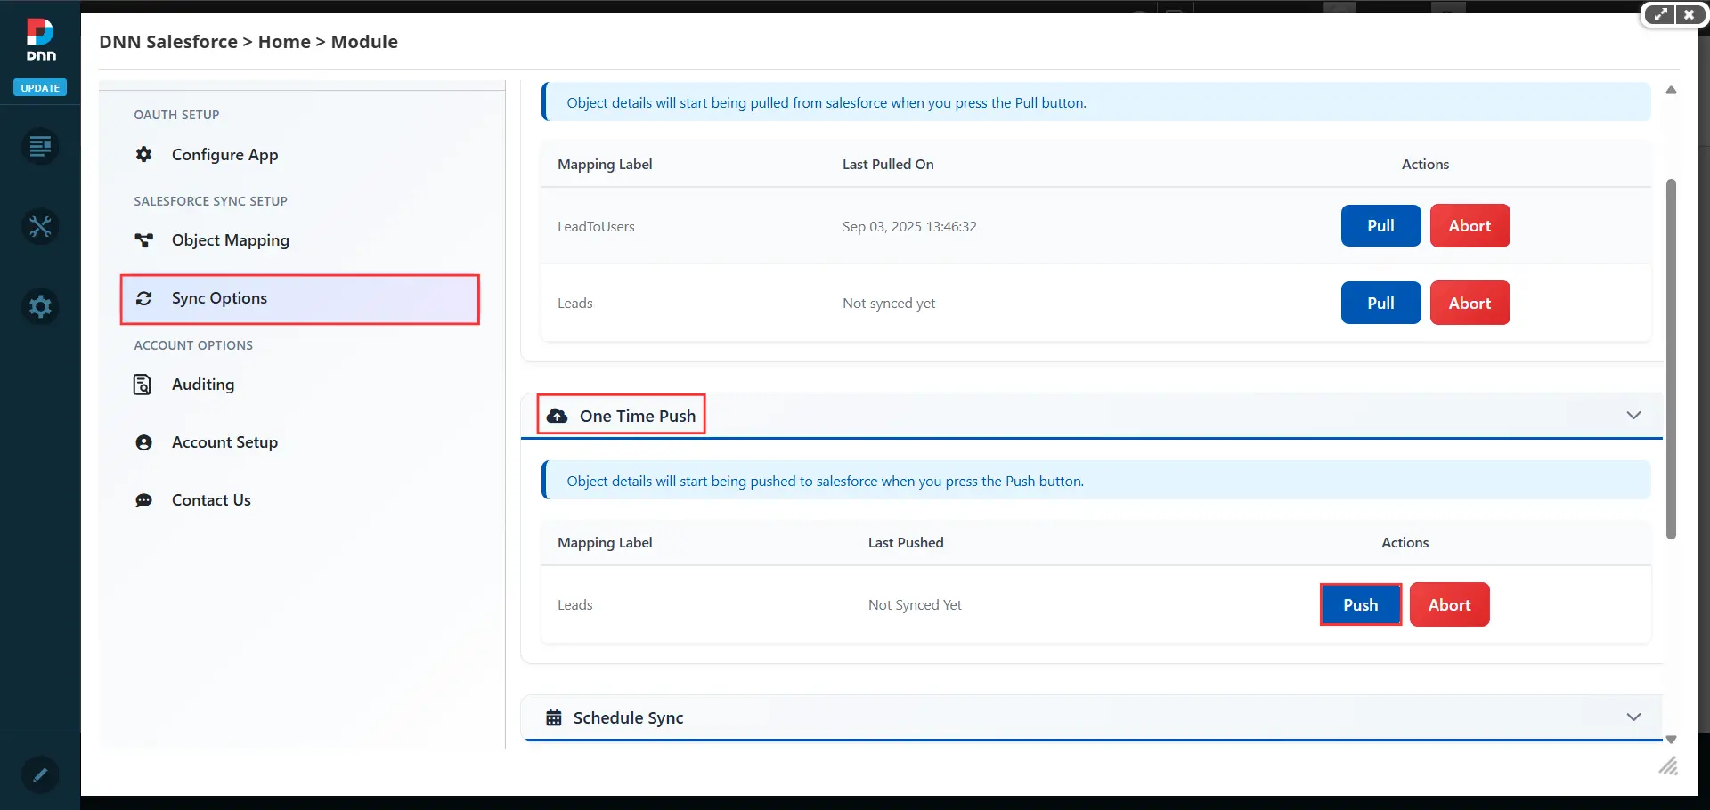Push the Leads mapping to Salesforce
1710x810 pixels.
1360,604
